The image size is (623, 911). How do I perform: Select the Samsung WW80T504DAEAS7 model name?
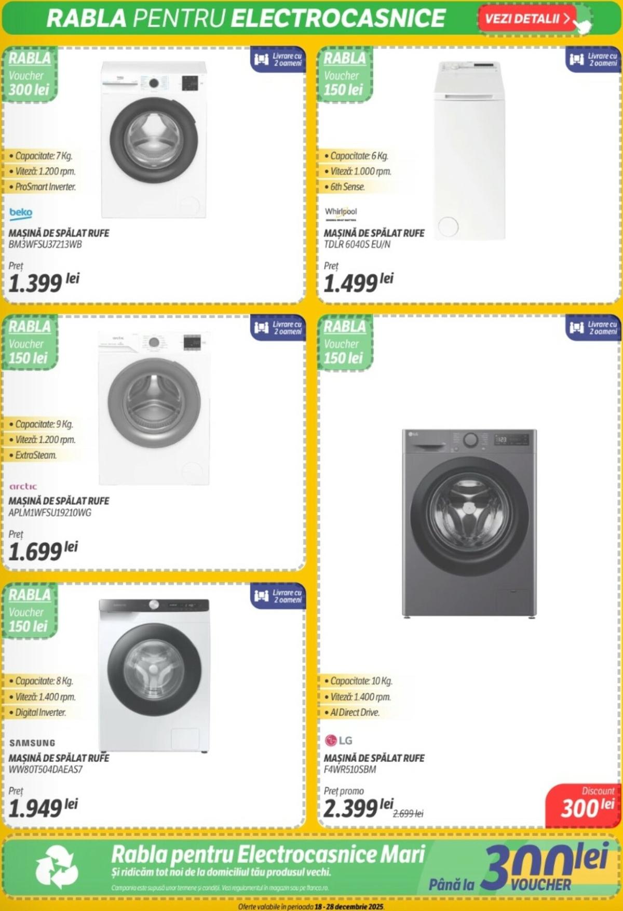pyautogui.click(x=46, y=769)
